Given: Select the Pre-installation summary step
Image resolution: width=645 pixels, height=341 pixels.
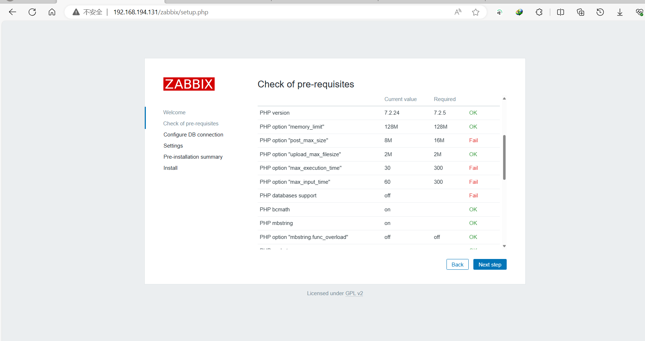Looking at the screenshot, I should [x=193, y=157].
